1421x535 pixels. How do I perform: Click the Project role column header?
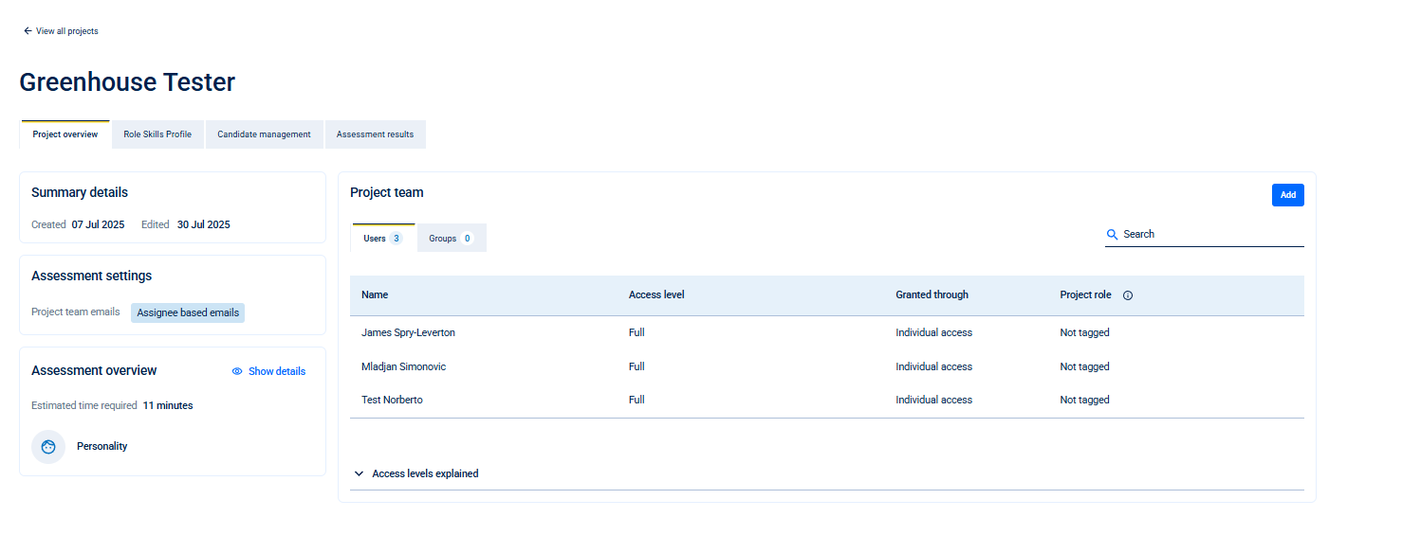click(x=1085, y=294)
